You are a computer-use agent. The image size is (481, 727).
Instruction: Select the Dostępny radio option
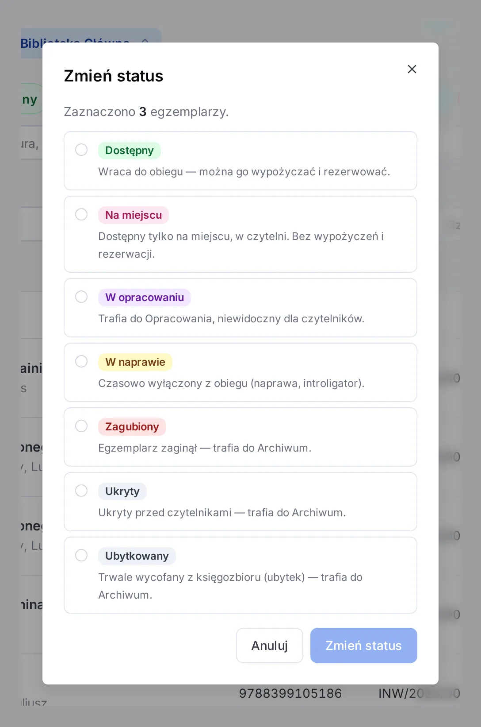(81, 150)
